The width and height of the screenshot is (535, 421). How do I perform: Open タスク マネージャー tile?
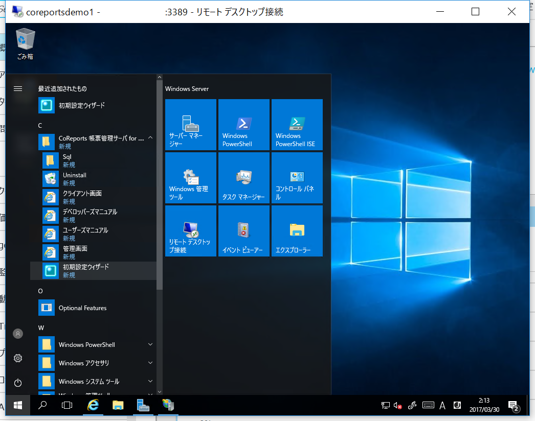[244, 178]
